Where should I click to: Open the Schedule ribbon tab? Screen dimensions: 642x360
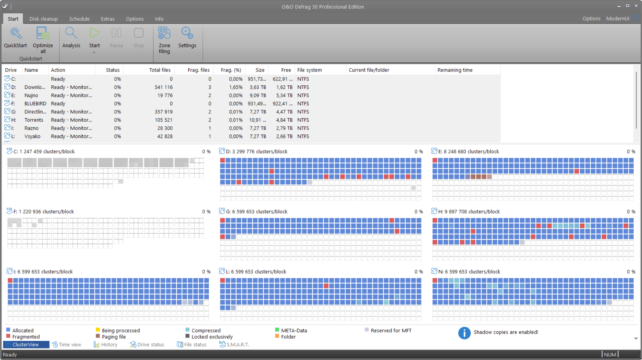click(x=79, y=19)
